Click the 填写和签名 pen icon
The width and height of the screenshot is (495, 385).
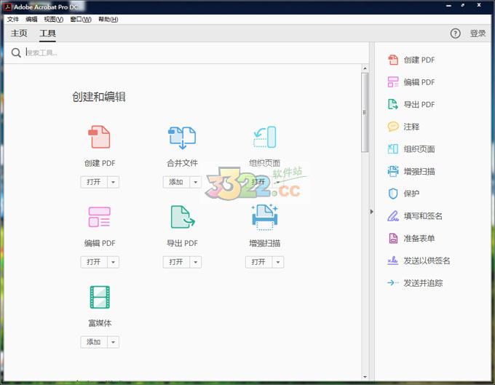tap(393, 216)
